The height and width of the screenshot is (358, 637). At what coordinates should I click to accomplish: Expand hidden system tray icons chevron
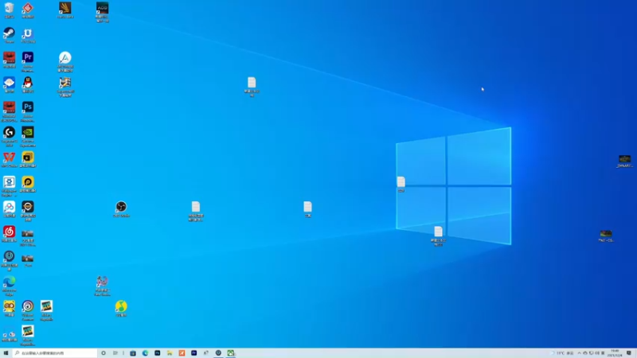click(x=580, y=353)
